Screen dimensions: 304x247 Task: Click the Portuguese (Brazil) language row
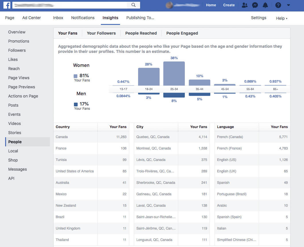[252, 194]
